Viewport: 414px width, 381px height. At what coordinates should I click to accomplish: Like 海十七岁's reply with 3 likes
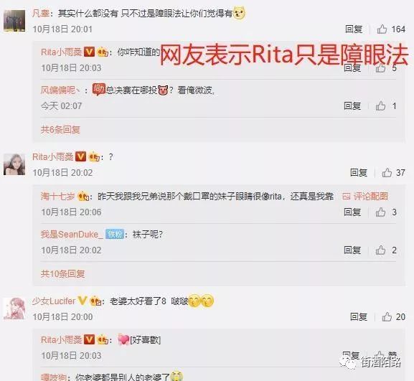point(380,212)
